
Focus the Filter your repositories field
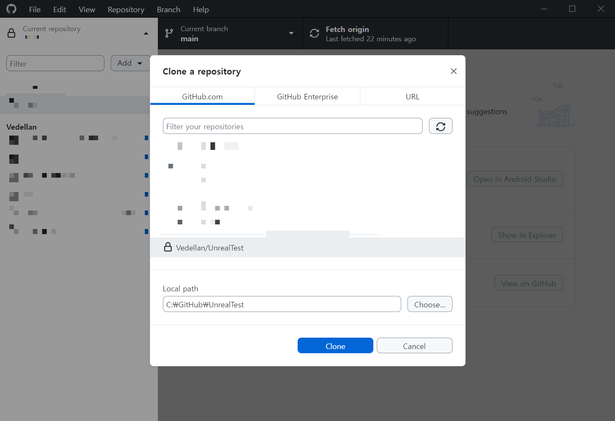[x=293, y=126]
